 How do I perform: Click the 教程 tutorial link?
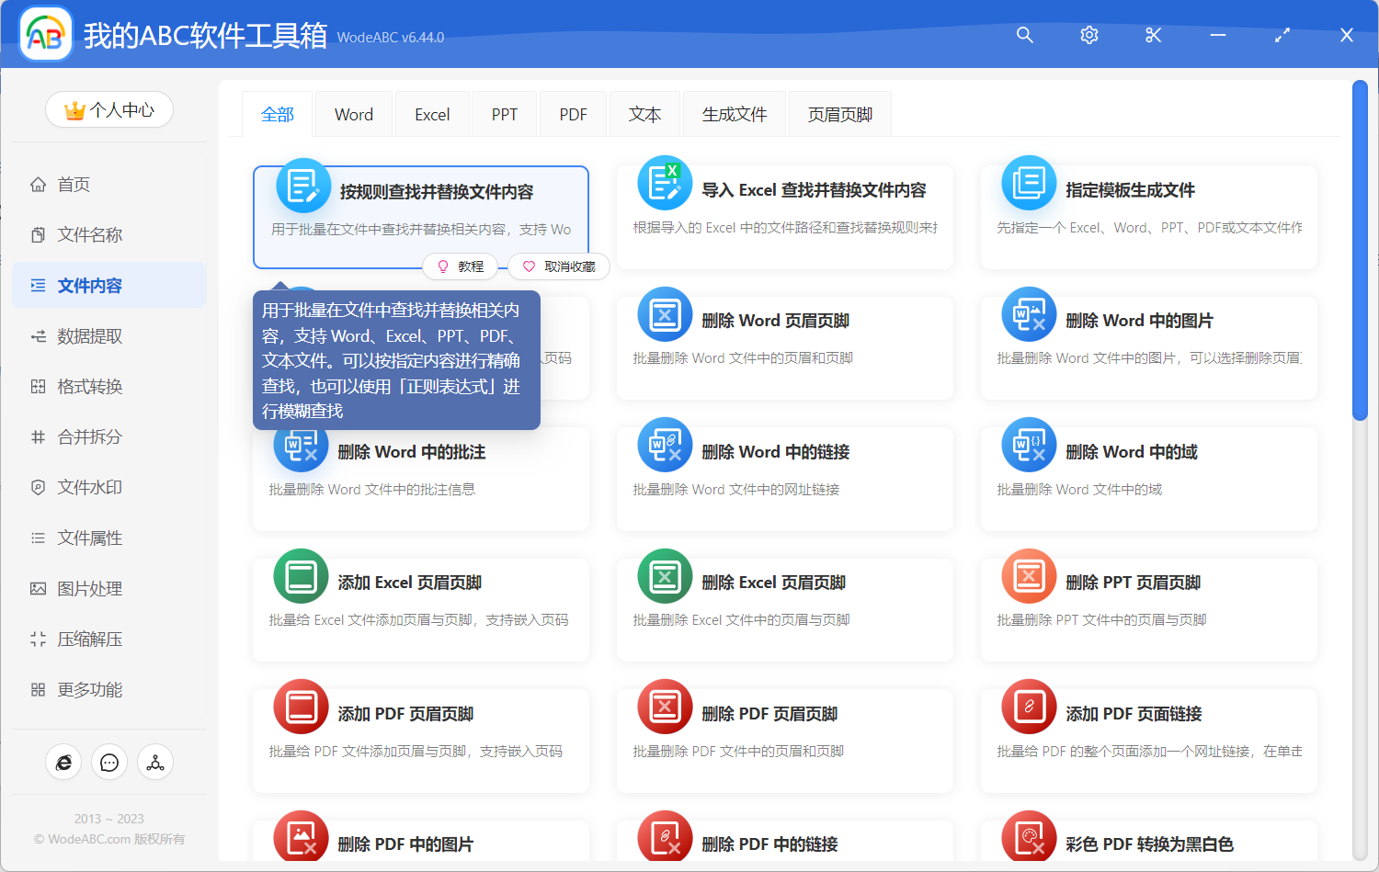point(461,266)
